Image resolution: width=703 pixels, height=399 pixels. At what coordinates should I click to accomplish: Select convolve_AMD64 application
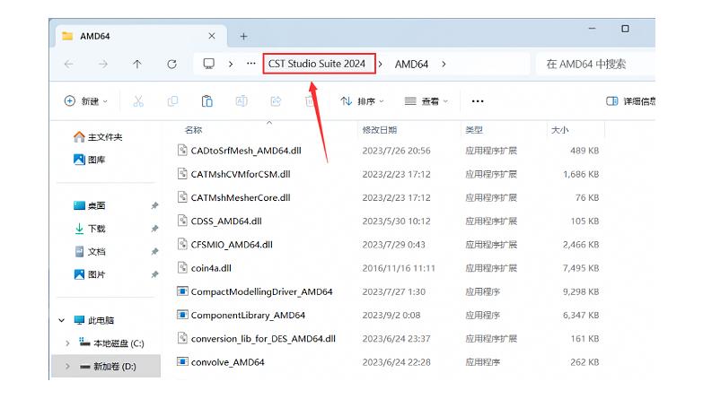click(x=228, y=362)
